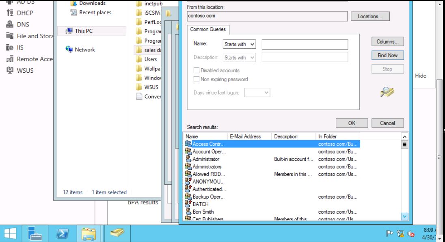Open File Explorer from taskbar
Viewport: 445px width, 242px height.
[89, 233]
